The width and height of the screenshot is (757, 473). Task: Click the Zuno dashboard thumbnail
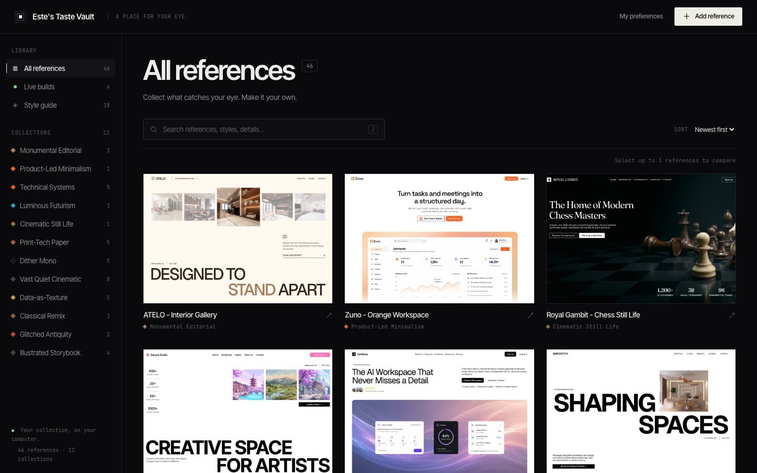tap(439, 239)
